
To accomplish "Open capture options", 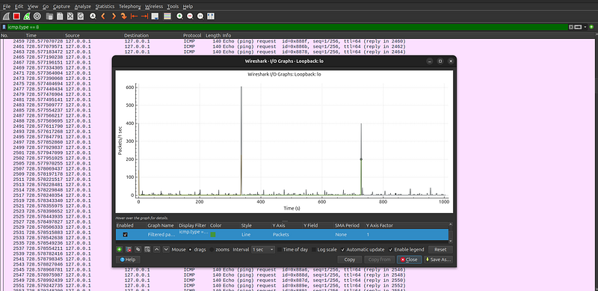I will pyautogui.click(x=37, y=16).
